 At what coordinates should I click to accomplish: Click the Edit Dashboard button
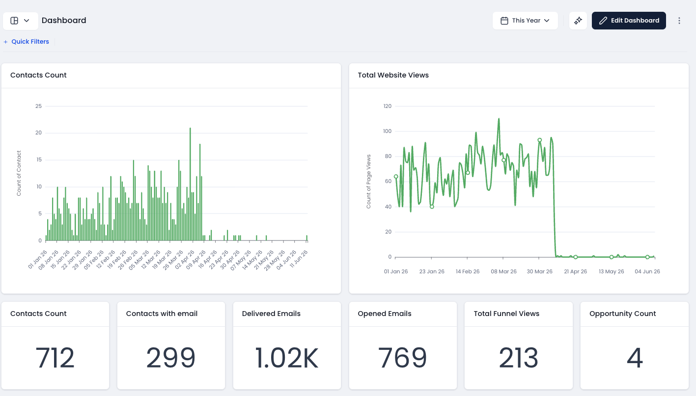pos(629,21)
